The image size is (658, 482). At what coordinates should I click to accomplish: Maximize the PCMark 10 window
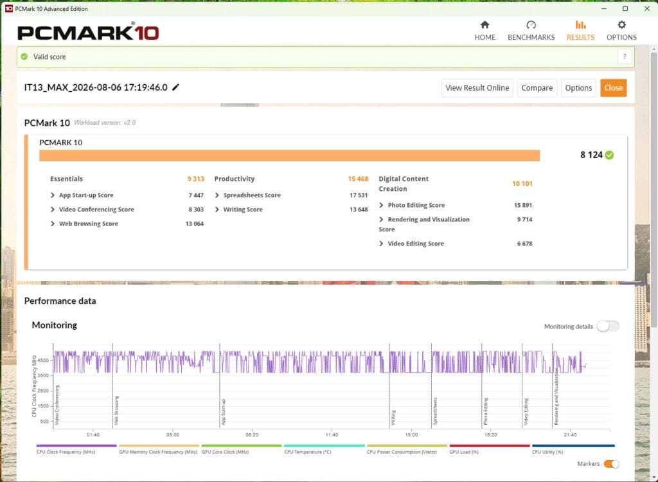coord(625,8)
